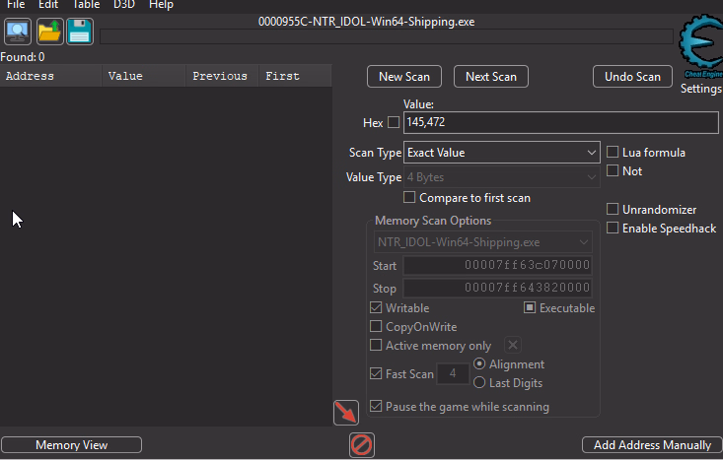
Task: Enable the Hex checkbox
Action: [394, 122]
